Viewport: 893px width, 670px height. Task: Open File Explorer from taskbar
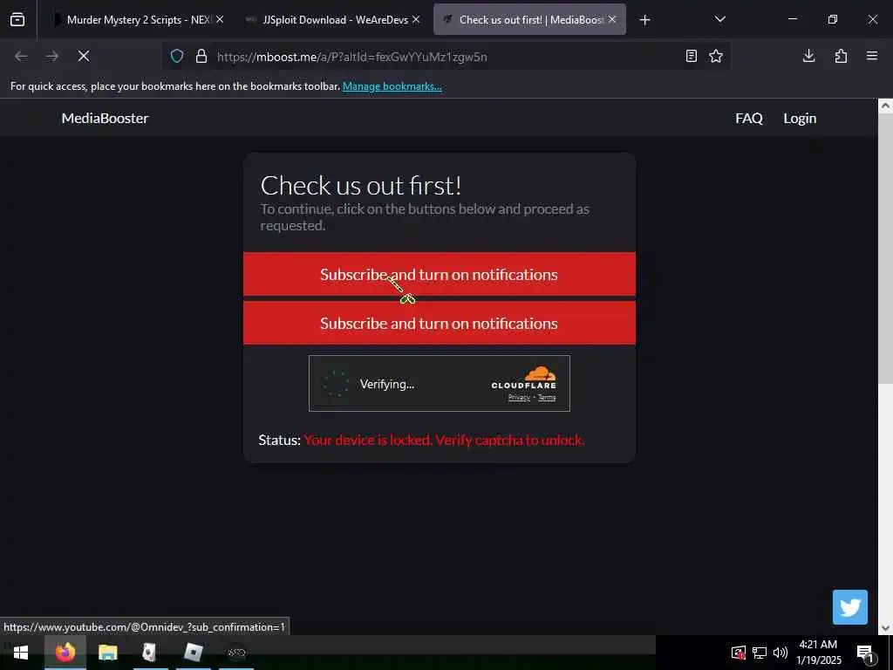(x=107, y=653)
